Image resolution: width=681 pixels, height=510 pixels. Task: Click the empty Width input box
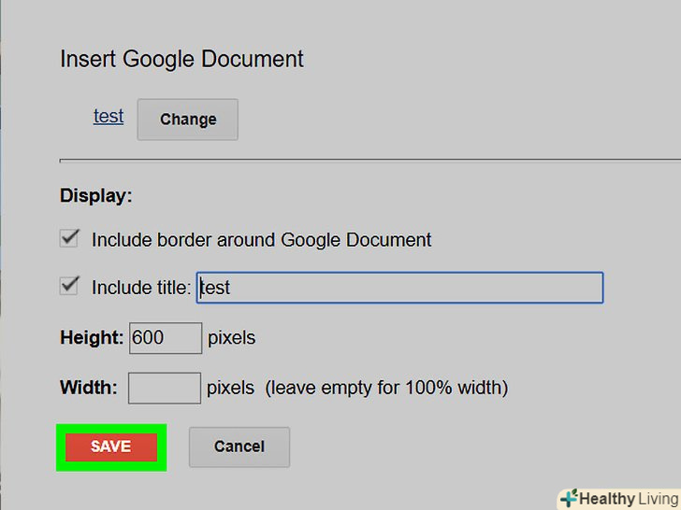164,388
